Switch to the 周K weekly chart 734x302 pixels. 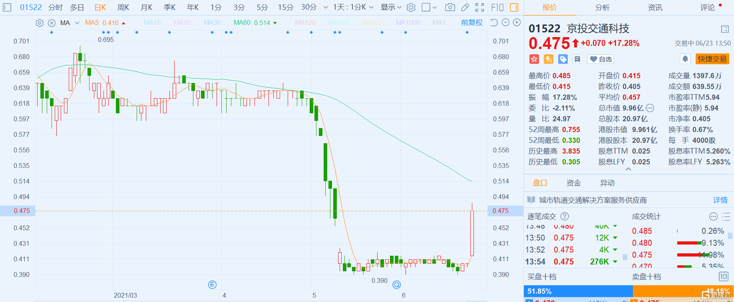[x=123, y=7]
